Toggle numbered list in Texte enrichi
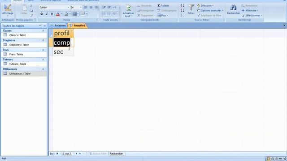 pos(104,14)
